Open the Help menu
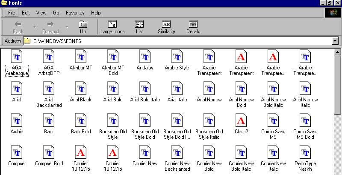The image size is (342, 175). pyautogui.click(x=96, y=13)
